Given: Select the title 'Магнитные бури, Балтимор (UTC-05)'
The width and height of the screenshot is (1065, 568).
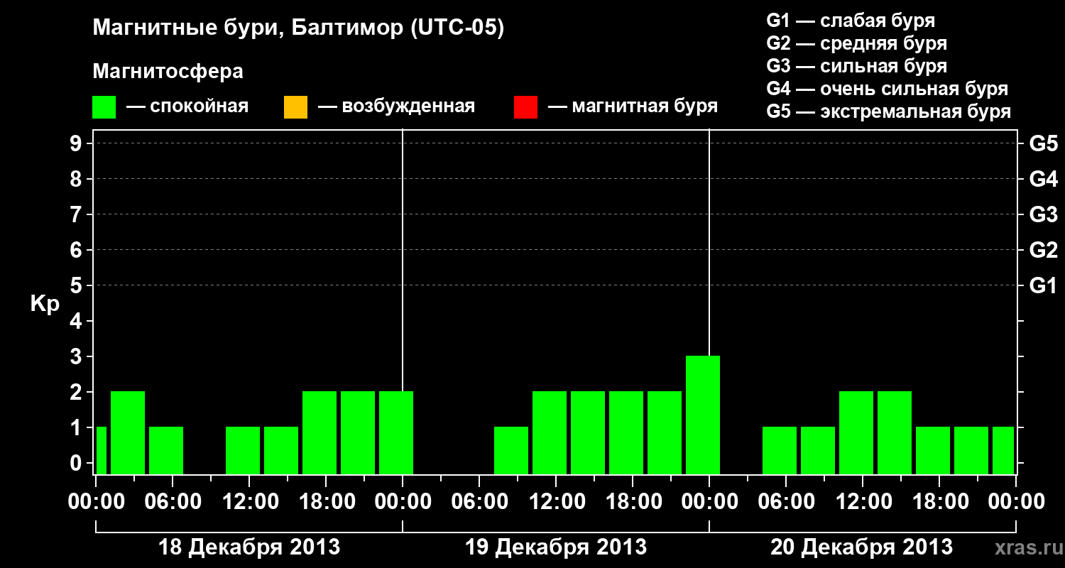Looking at the screenshot, I should point(298,29).
